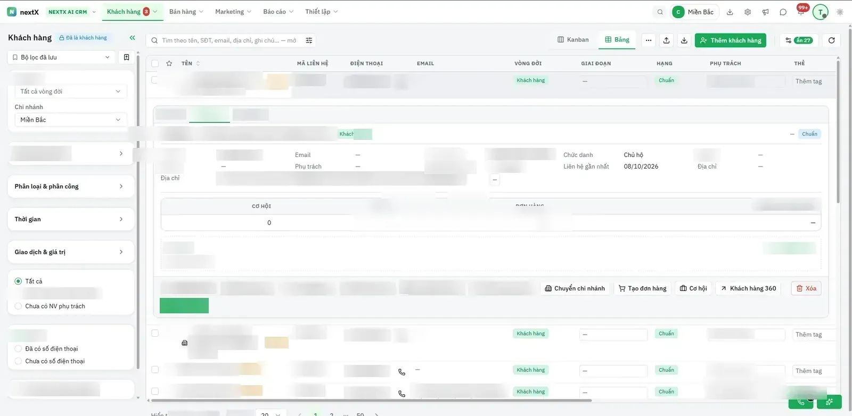Open the chat bubble icon
Viewport: 852px width, 416px height.
point(783,12)
